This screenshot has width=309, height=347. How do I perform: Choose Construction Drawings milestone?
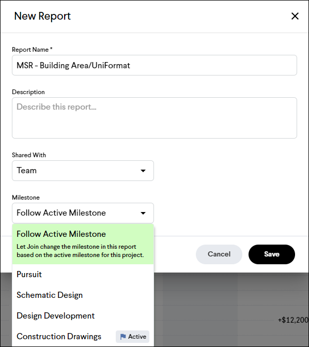coord(83,336)
